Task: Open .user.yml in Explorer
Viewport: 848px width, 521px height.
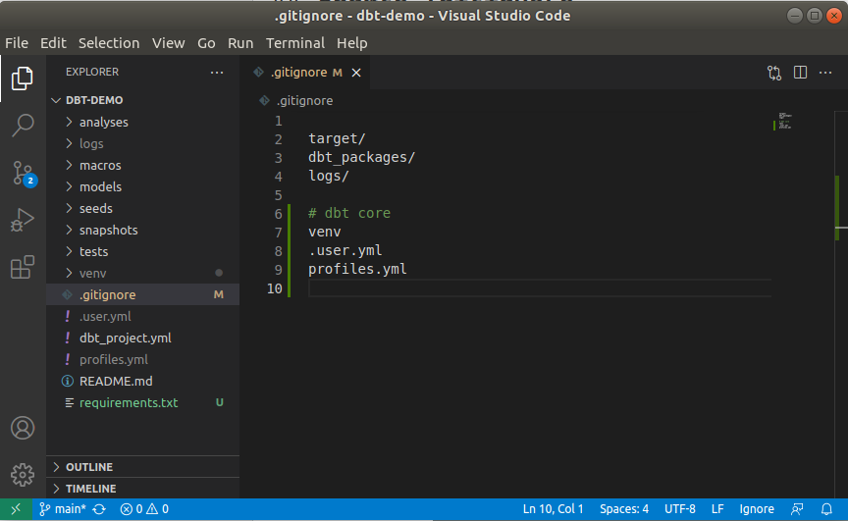Action: click(x=142, y=316)
